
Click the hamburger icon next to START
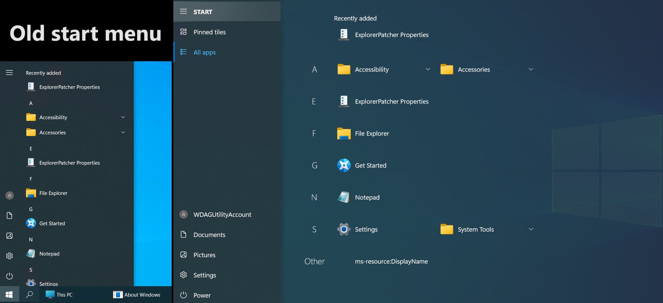(x=183, y=11)
